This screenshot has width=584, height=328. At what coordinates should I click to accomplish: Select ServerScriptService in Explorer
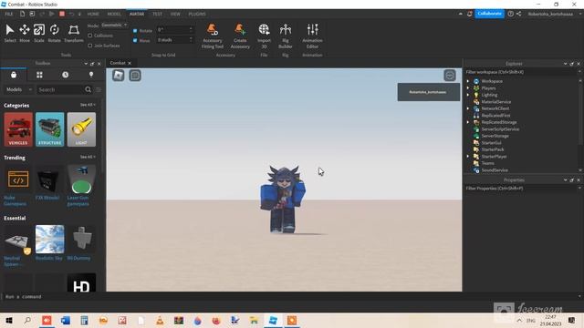click(500, 129)
